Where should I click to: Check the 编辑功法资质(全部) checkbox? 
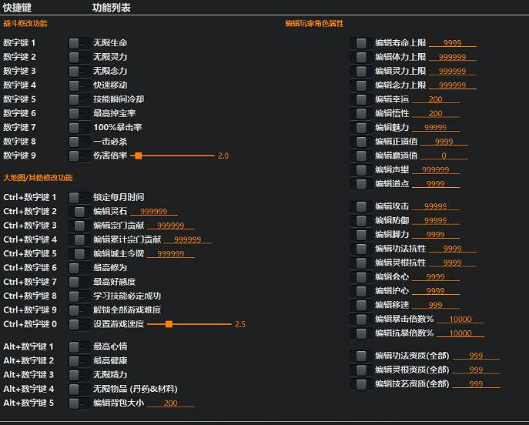point(360,356)
